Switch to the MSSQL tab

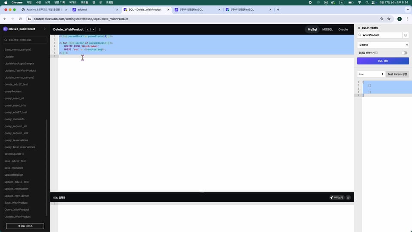(x=327, y=30)
